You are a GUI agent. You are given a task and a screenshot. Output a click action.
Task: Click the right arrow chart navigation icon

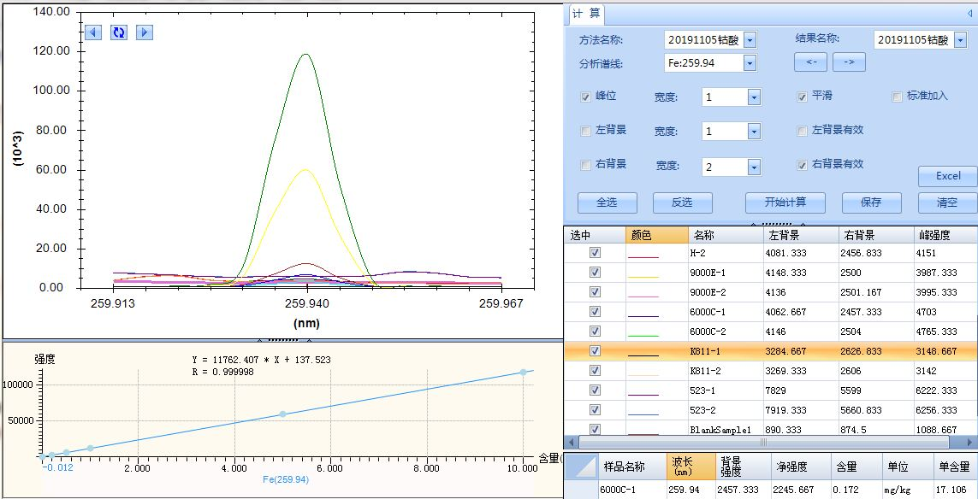tap(145, 32)
